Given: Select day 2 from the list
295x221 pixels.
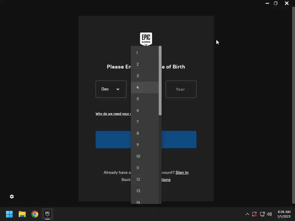Looking at the screenshot, I should 145,64.
